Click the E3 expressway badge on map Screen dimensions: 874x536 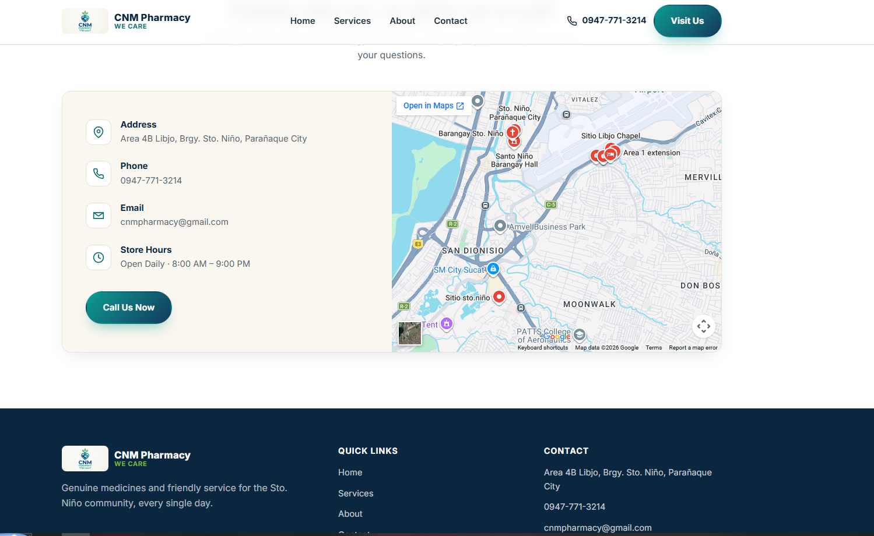click(418, 244)
